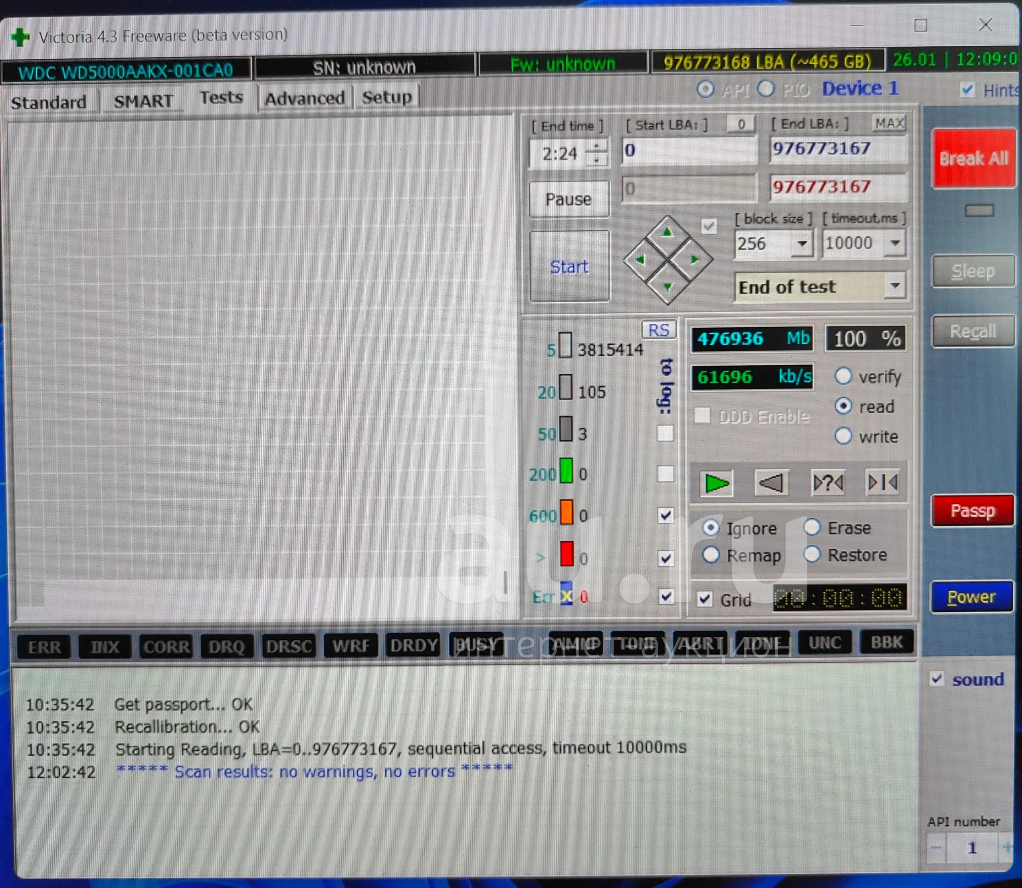The height and width of the screenshot is (888, 1022).
Task: Select the API radio button
Action: (706, 90)
